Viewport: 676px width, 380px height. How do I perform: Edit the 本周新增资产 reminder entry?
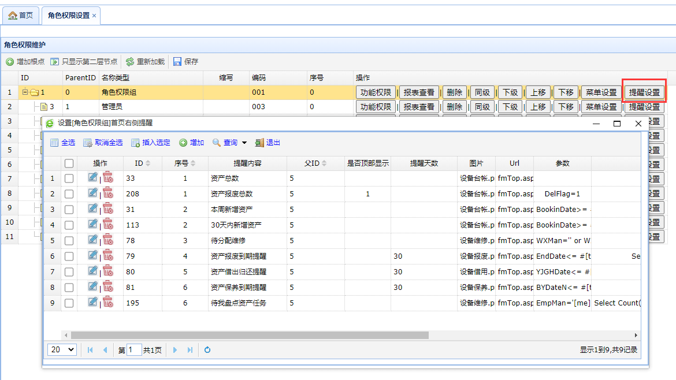pyautogui.click(x=92, y=208)
